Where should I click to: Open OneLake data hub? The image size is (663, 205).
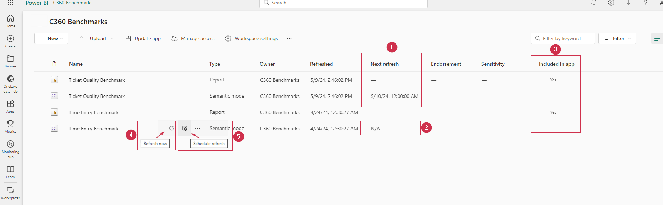10,83
